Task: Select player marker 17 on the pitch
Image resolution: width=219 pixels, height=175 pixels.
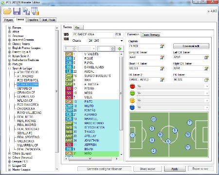Action: pyautogui.click(x=188, y=147)
